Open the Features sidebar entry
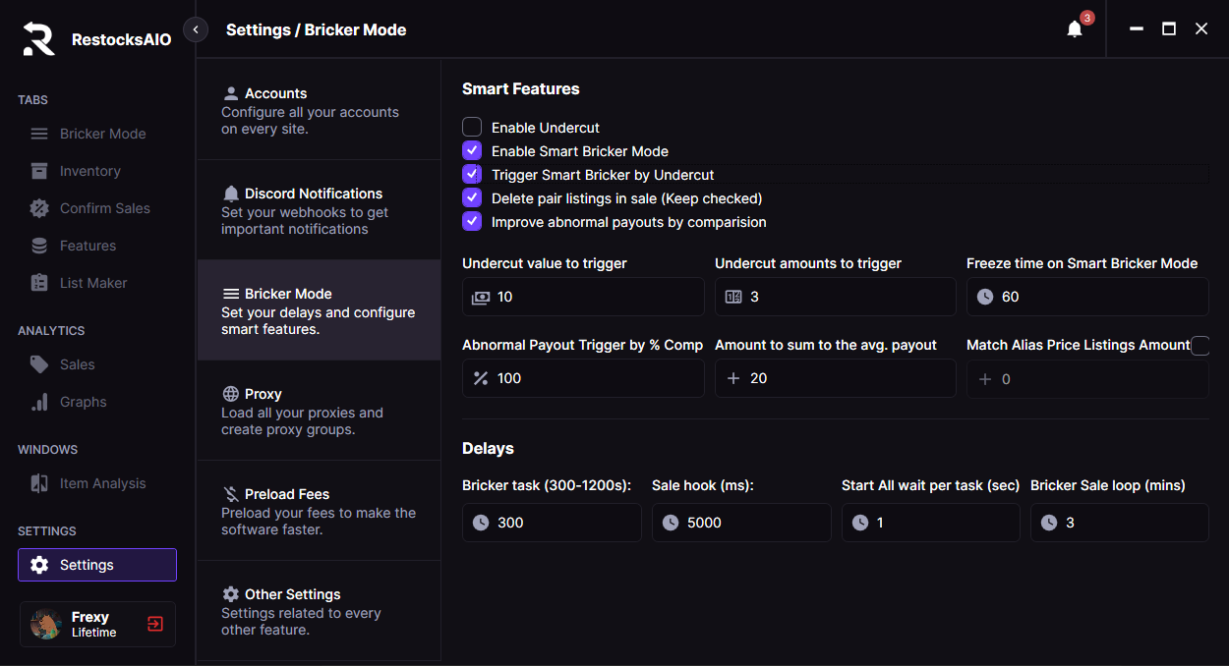 coord(88,246)
